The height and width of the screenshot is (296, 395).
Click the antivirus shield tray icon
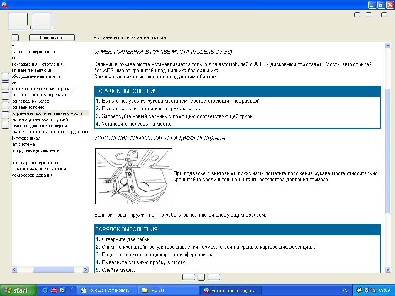[x=366, y=290]
